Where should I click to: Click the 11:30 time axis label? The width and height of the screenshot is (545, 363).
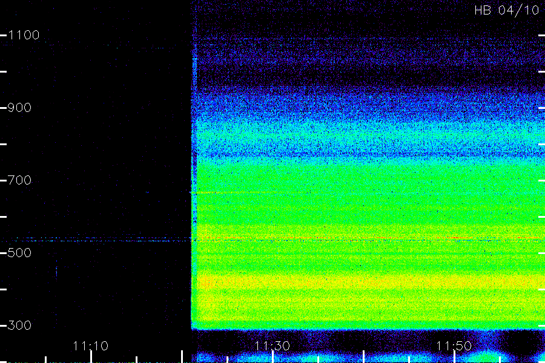[272, 346]
